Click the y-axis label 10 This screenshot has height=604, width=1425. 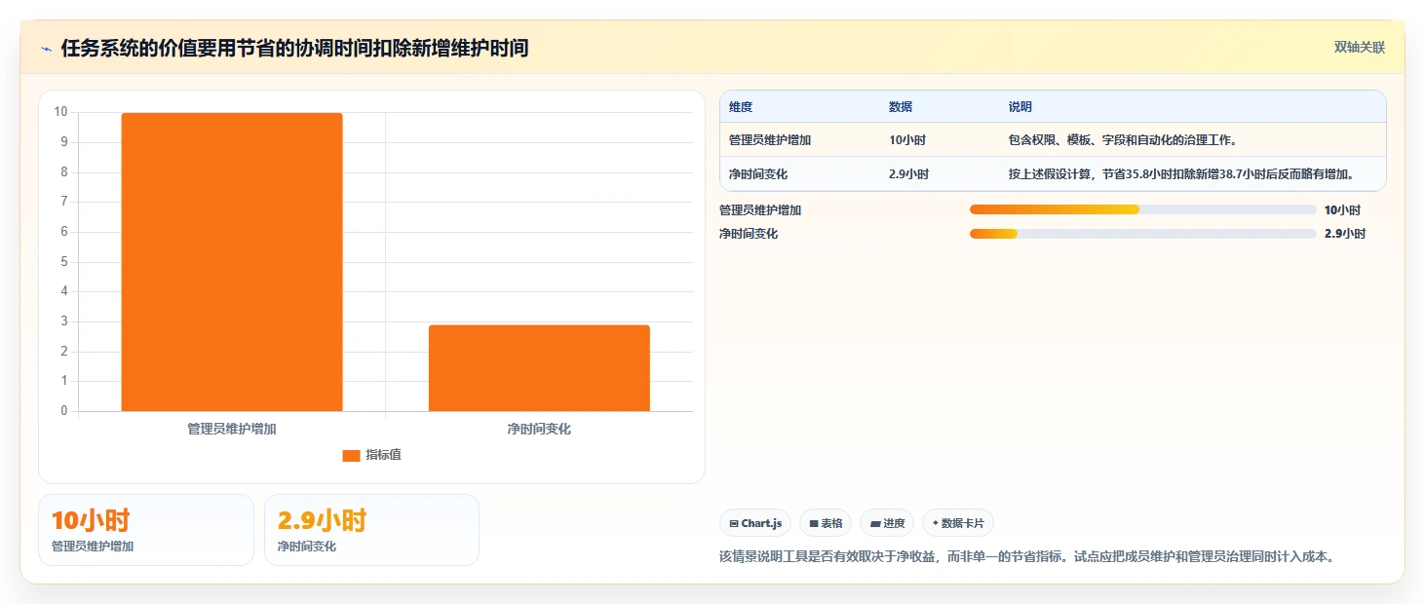click(60, 112)
